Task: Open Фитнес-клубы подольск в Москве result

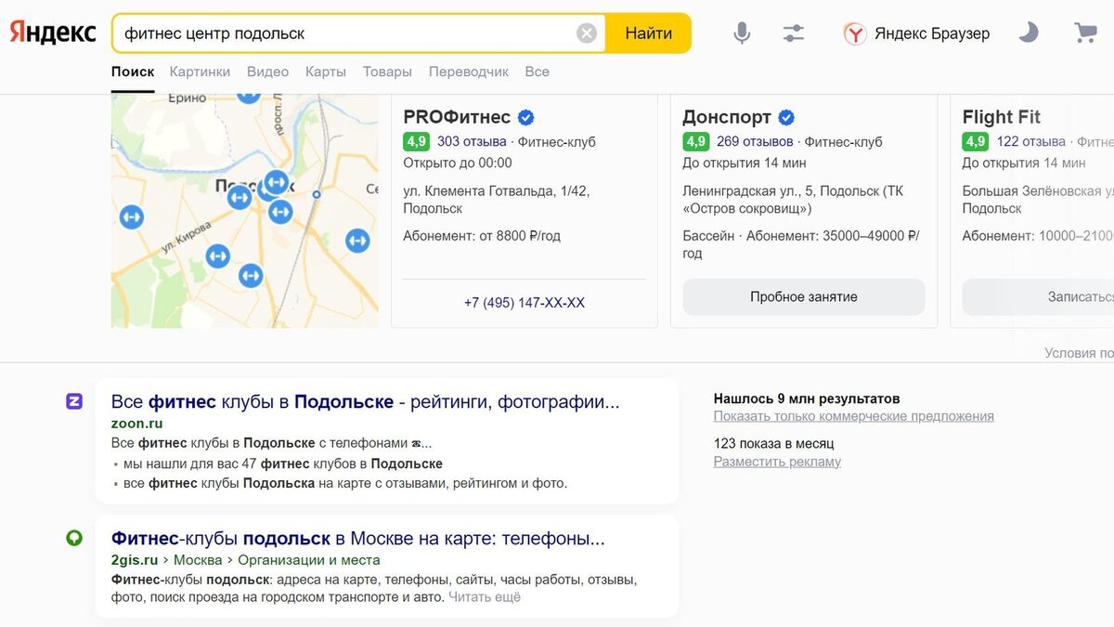Action: (357, 539)
